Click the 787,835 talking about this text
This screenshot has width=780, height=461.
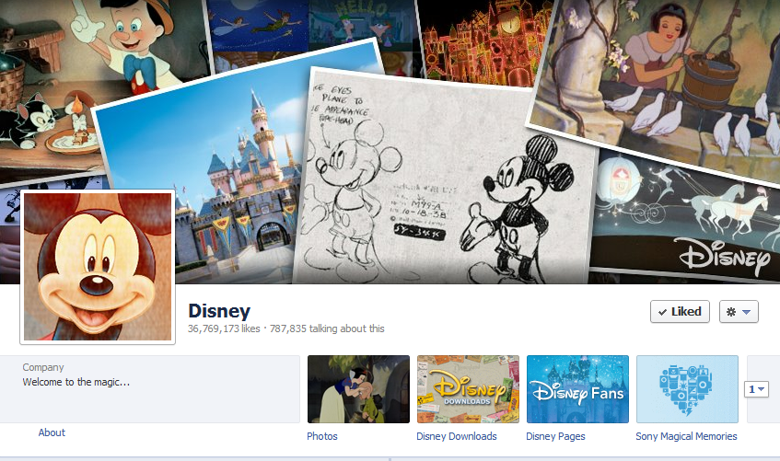[x=327, y=328]
